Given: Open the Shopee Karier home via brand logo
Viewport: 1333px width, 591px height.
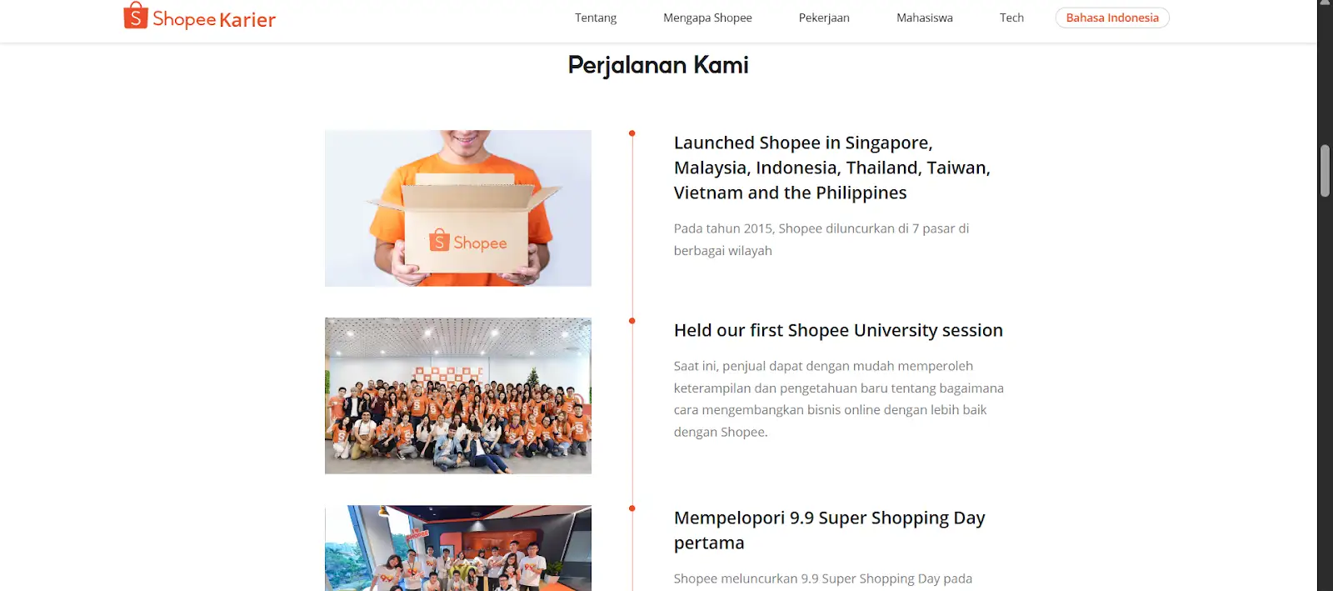Looking at the screenshot, I should [200, 18].
